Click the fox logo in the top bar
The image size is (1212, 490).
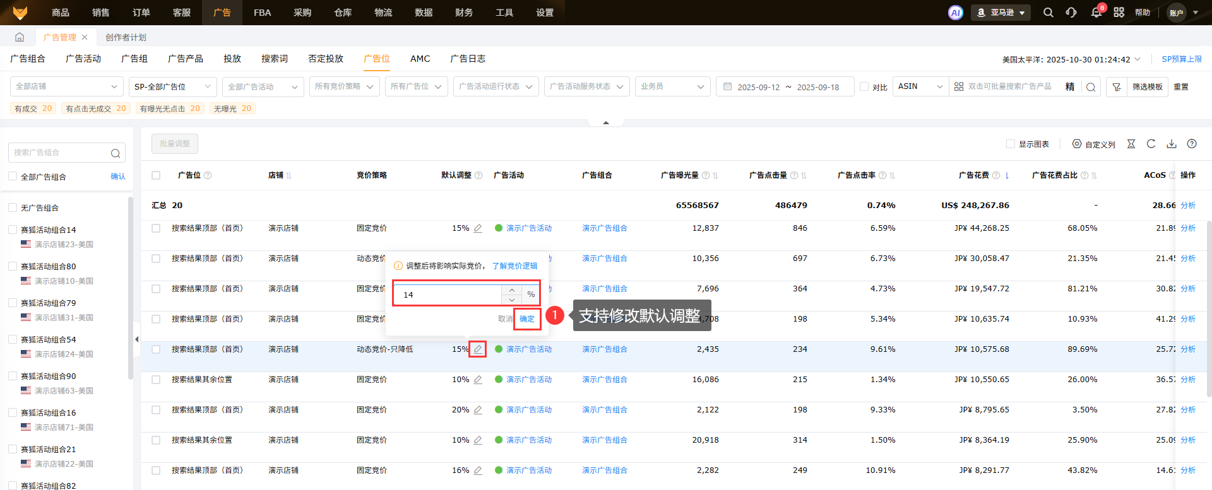point(20,13)
